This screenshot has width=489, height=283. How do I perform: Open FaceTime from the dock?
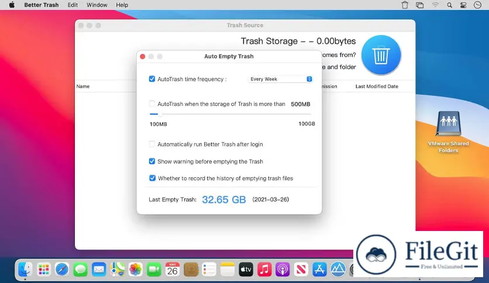tap(154, 270)
